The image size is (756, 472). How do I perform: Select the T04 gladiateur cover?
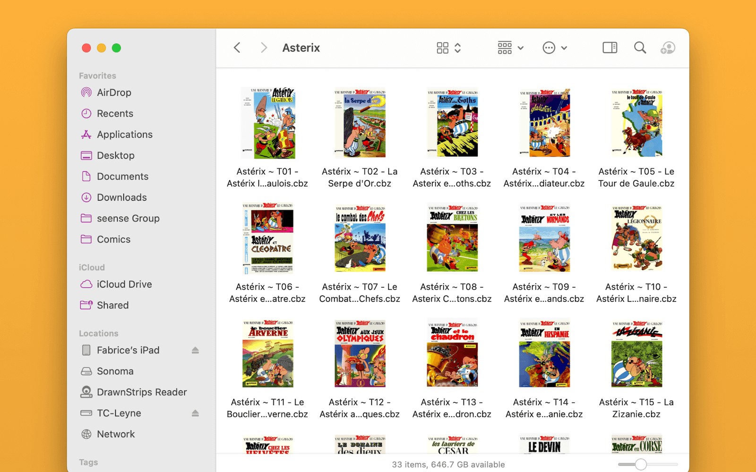point(545,123)
